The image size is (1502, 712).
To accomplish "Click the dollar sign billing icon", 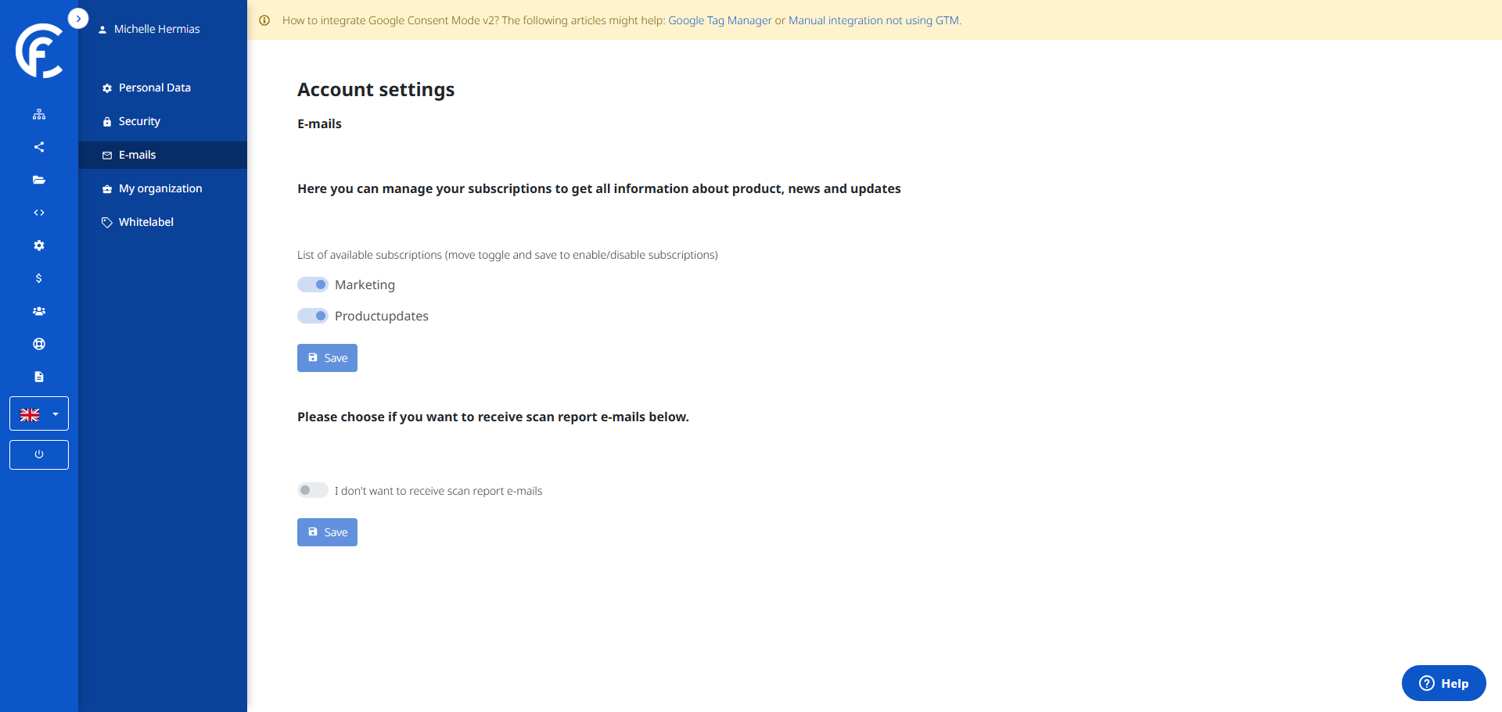I will pos(39,278).
